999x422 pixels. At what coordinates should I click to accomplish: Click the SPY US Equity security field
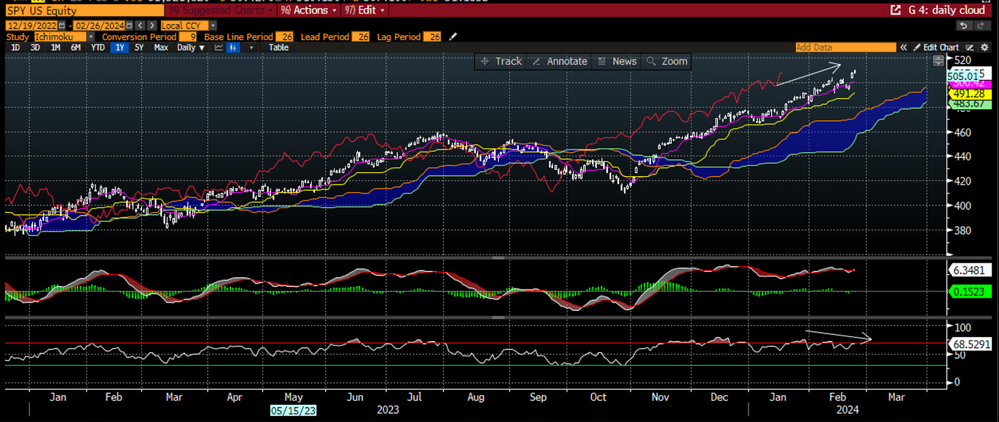[85, 10]
